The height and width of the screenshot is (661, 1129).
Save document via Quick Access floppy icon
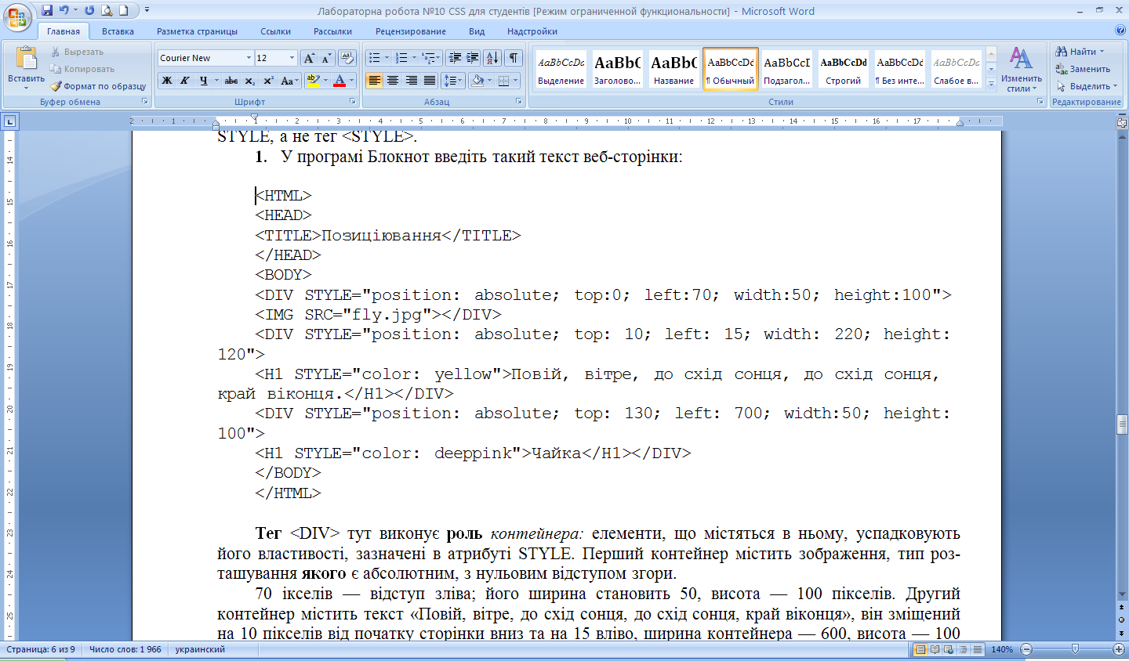(47, 11)
